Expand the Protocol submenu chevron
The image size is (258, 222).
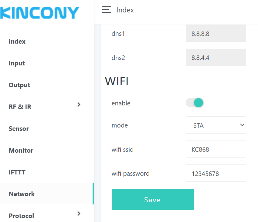click(x=79, y=214)
